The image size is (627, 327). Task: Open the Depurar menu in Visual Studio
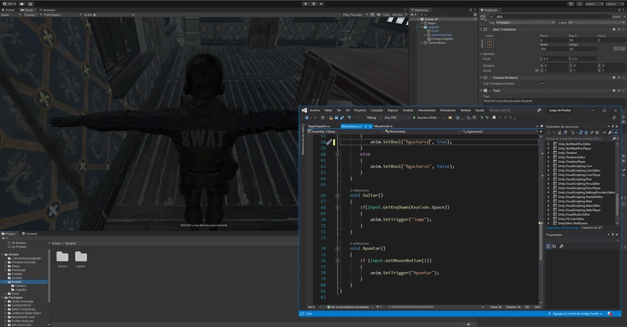click(393, 110)
